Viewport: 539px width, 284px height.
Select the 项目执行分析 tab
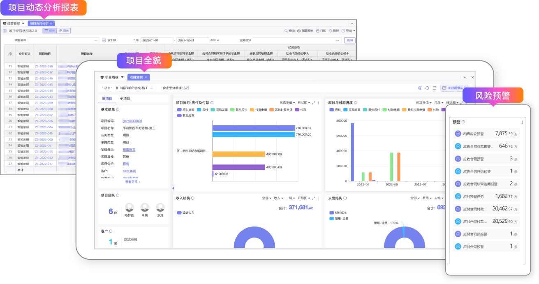pyautogui.click(x=39, y=23)
